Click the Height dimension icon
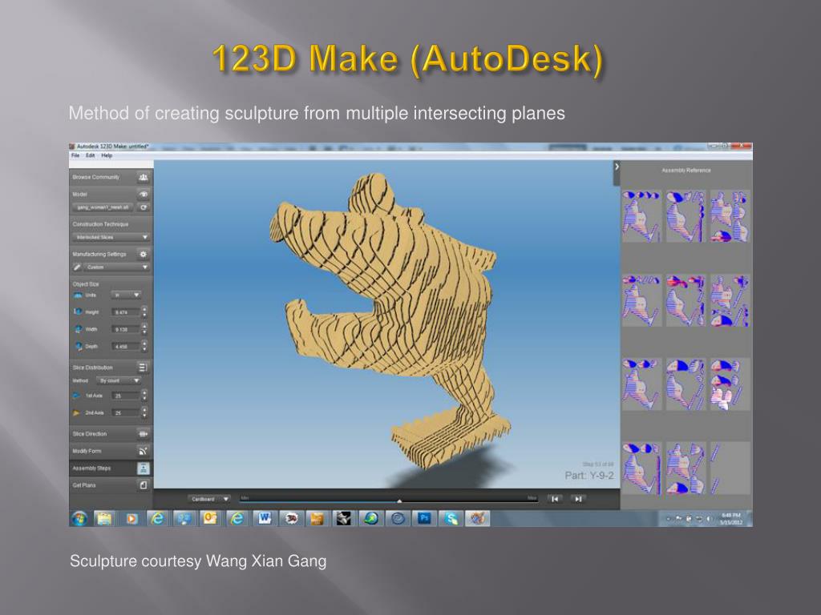 click(x=78, y=312)
